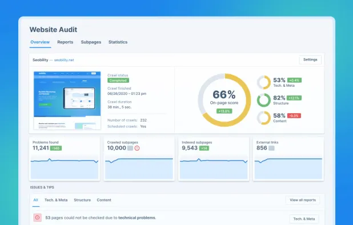Select the Tech. & Meta 53% donut icon
Viewport: 353px width, 225px height.
264,82
